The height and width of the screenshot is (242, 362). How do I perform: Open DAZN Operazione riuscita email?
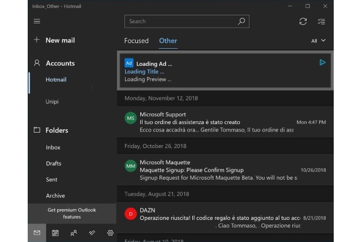pyautogui.click(x=225, y=218)
